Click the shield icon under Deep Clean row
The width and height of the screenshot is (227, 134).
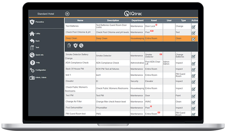[75, 46]
